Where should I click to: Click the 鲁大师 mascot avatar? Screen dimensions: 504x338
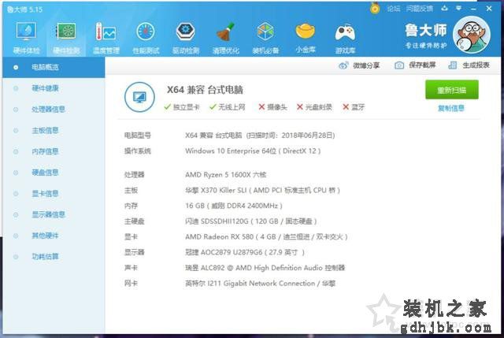tap(472, 35)
